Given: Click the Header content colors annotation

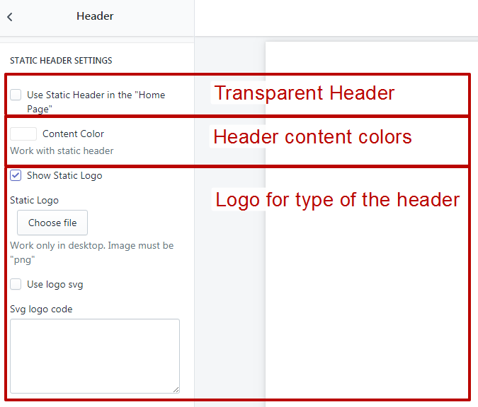Looking at the screenshot, I should pos(312,136).
